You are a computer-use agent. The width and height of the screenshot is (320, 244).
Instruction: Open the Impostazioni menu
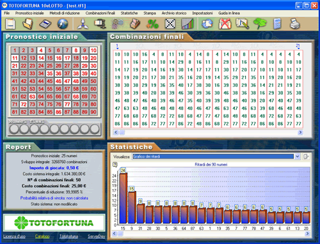tap(202, 13)
